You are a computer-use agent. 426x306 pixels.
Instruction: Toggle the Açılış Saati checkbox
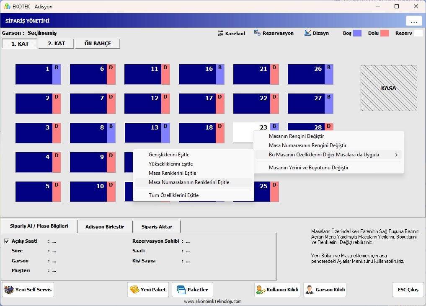pyautogui.click(x=7, y=241)
